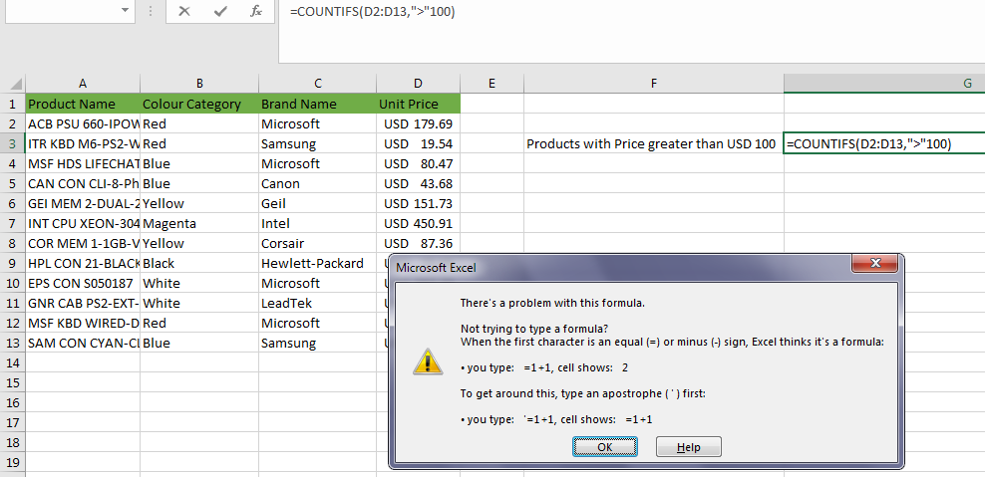Viewport: 985px width, 477px height.
Task: Select the cell MSF KBD WIRED-D
Action: 83,324
